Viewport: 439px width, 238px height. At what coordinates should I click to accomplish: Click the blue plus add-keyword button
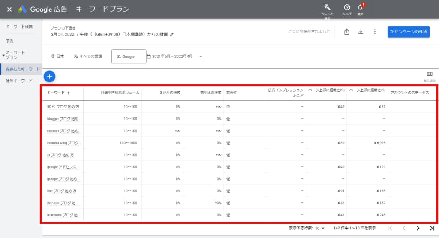[x=50, y=76]
